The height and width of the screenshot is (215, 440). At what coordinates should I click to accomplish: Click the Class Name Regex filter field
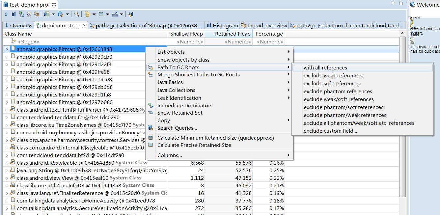point(85,41)
